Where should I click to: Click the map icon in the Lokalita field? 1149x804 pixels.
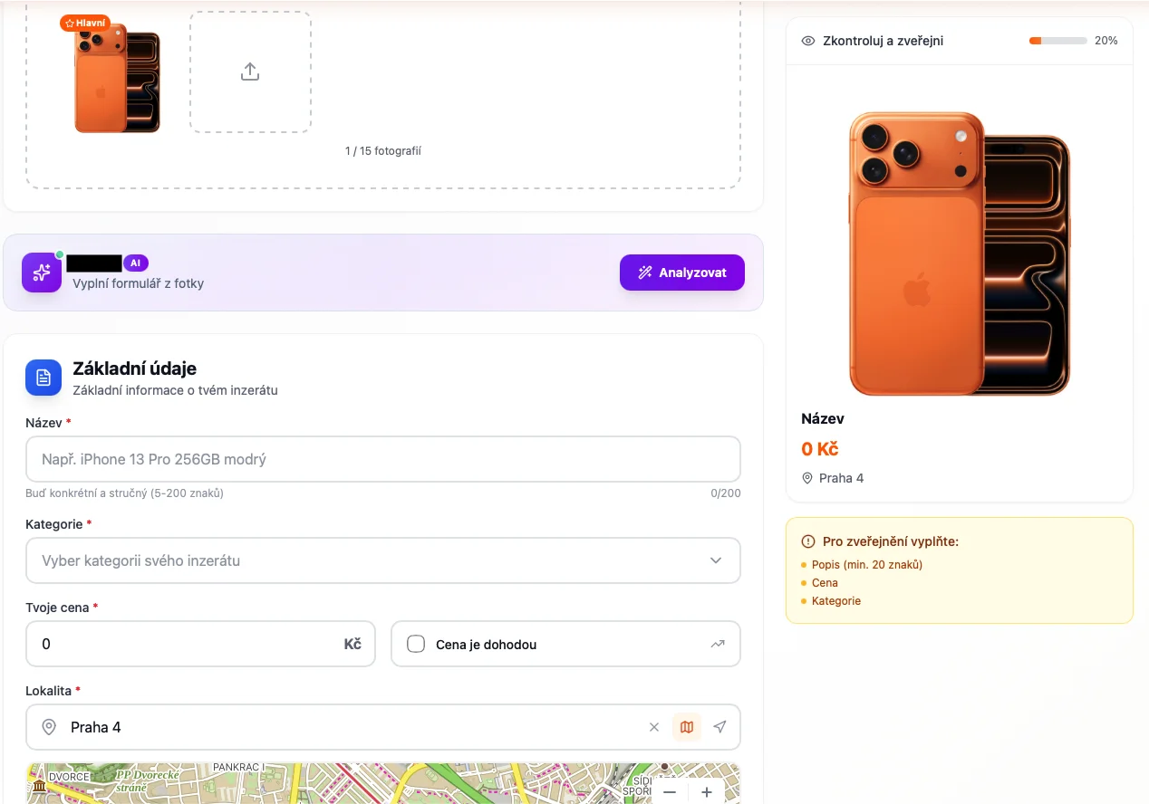click(687, 727)
